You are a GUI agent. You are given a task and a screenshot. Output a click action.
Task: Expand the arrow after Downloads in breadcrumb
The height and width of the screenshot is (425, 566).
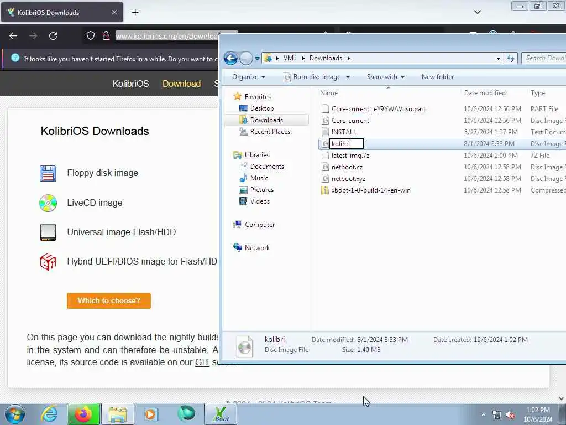pyautogui.click(x=349, y=58)
